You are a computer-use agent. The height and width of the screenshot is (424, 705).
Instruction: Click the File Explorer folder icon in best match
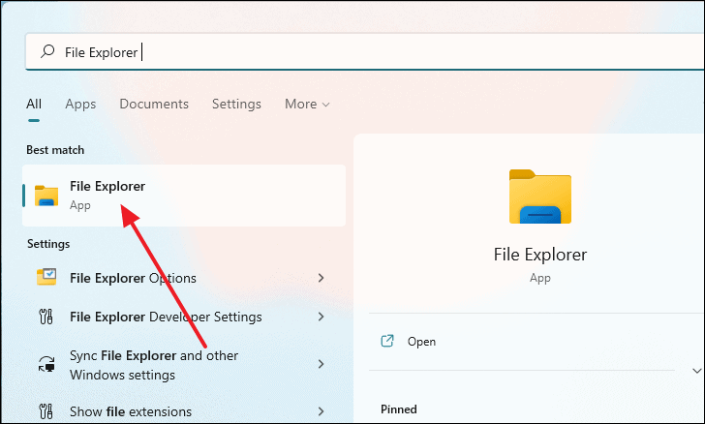[x=46, y=196]
